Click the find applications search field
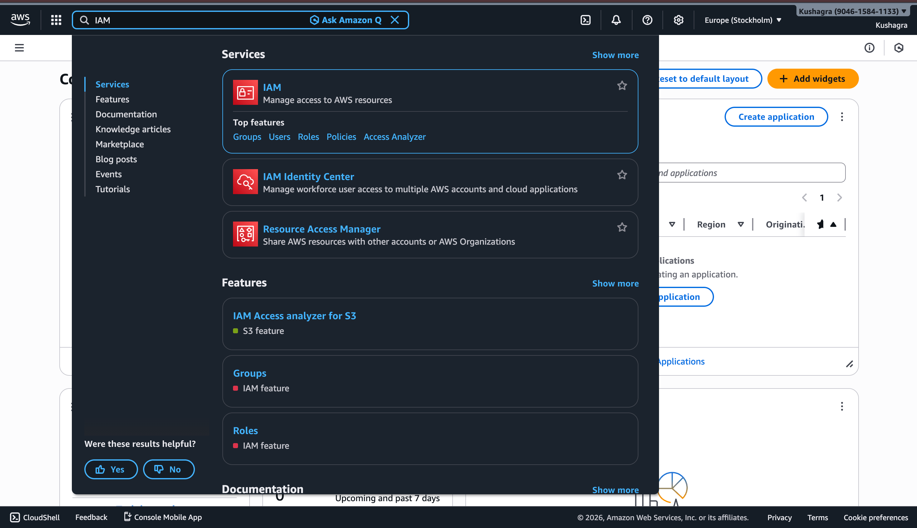 [x=752, y=173]
